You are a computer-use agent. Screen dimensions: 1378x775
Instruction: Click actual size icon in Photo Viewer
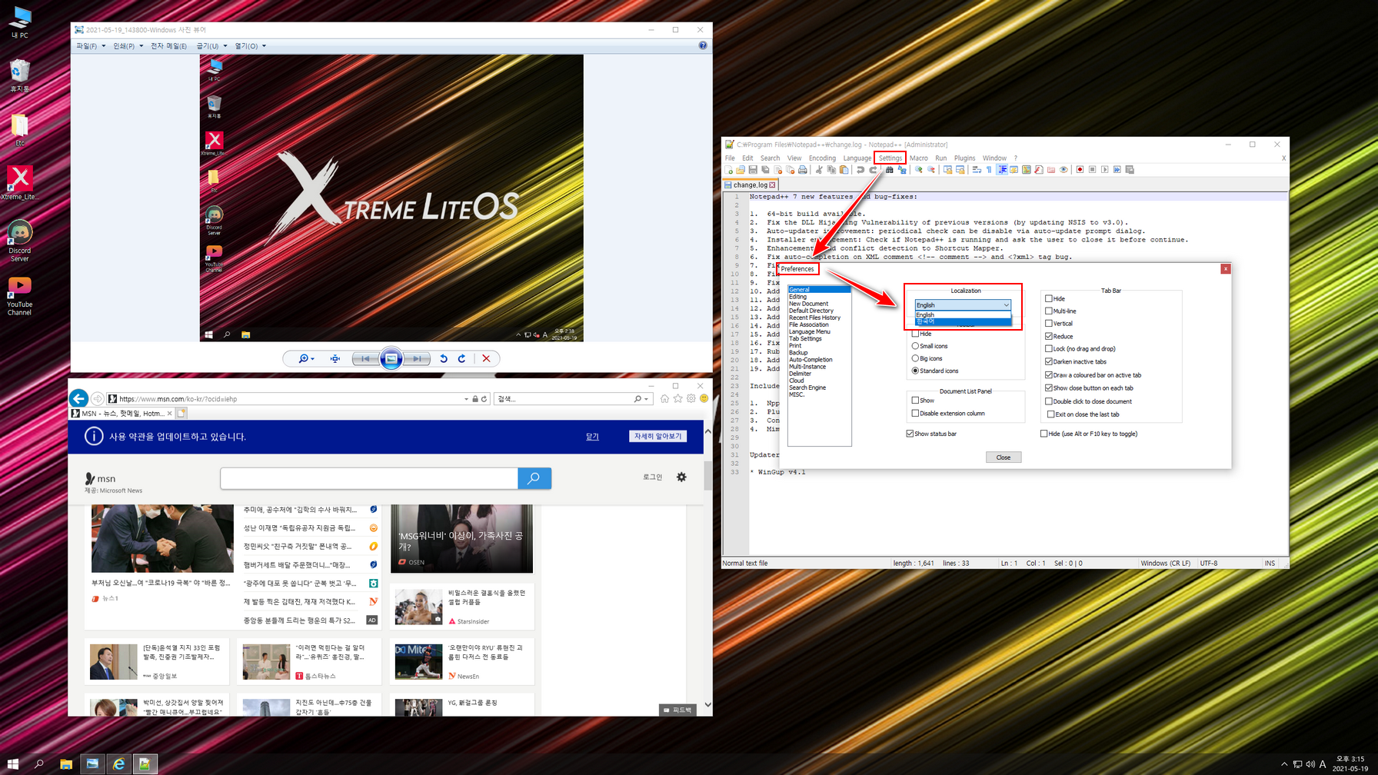(335, 358)
